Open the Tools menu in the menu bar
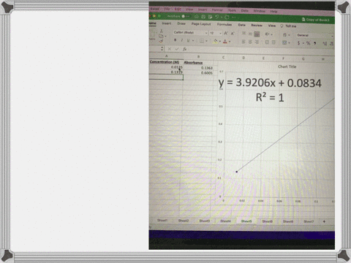The width and height of the screenshot is (351, 263). coord(232,10)
